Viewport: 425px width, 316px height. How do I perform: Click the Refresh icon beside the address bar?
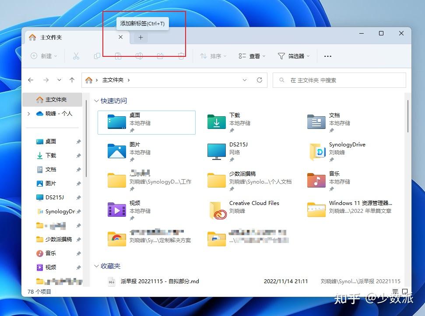259,80
